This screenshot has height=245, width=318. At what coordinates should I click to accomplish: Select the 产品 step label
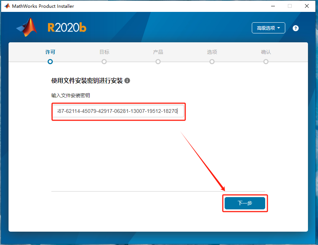pyautogui.click(x=158, y=52)
